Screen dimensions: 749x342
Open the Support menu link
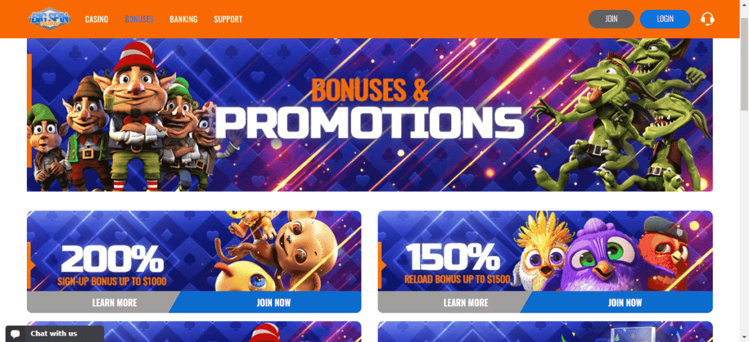coord(228,19)
